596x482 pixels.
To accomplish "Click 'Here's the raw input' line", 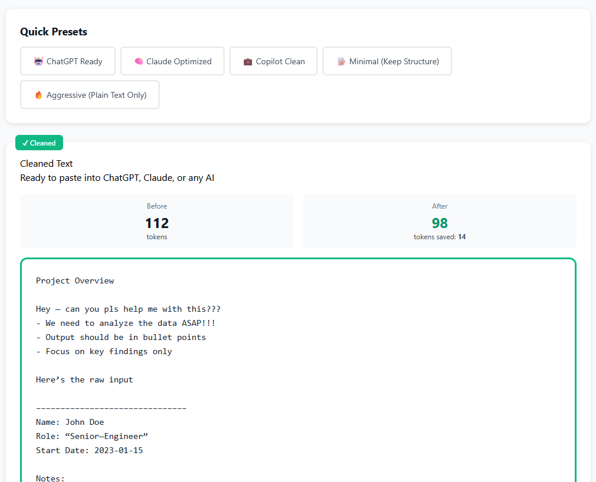I will [84, 380].
